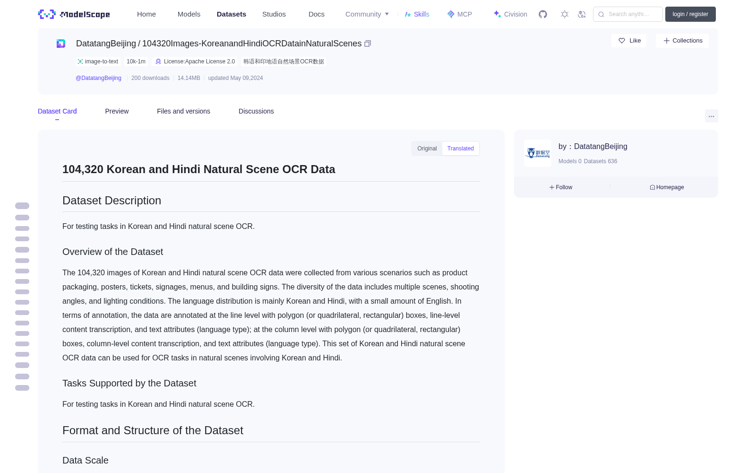The width and height of the screenshot is (756, 473).
Task: Open the Datasets nav item
Action: 232,14
